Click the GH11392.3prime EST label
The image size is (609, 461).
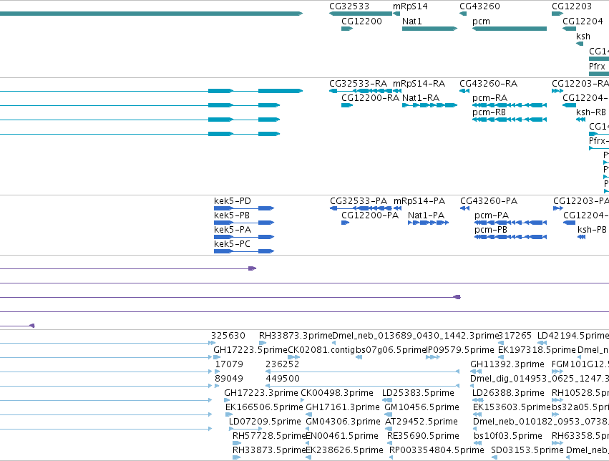[507, 364]
